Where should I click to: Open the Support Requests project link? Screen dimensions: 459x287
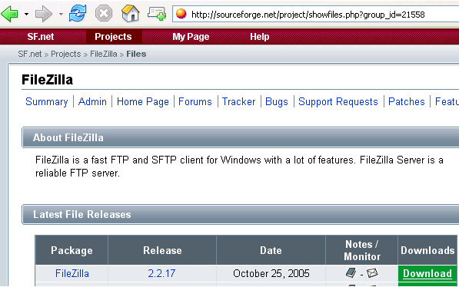[338, 102]
